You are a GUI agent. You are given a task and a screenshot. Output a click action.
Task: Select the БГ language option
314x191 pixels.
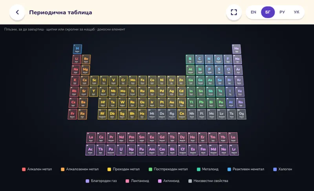268,12
